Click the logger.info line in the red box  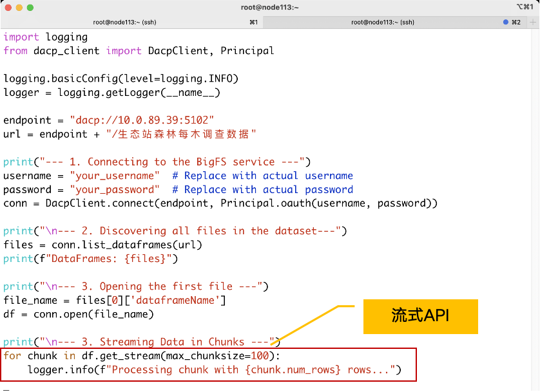(x=214, y=370)
